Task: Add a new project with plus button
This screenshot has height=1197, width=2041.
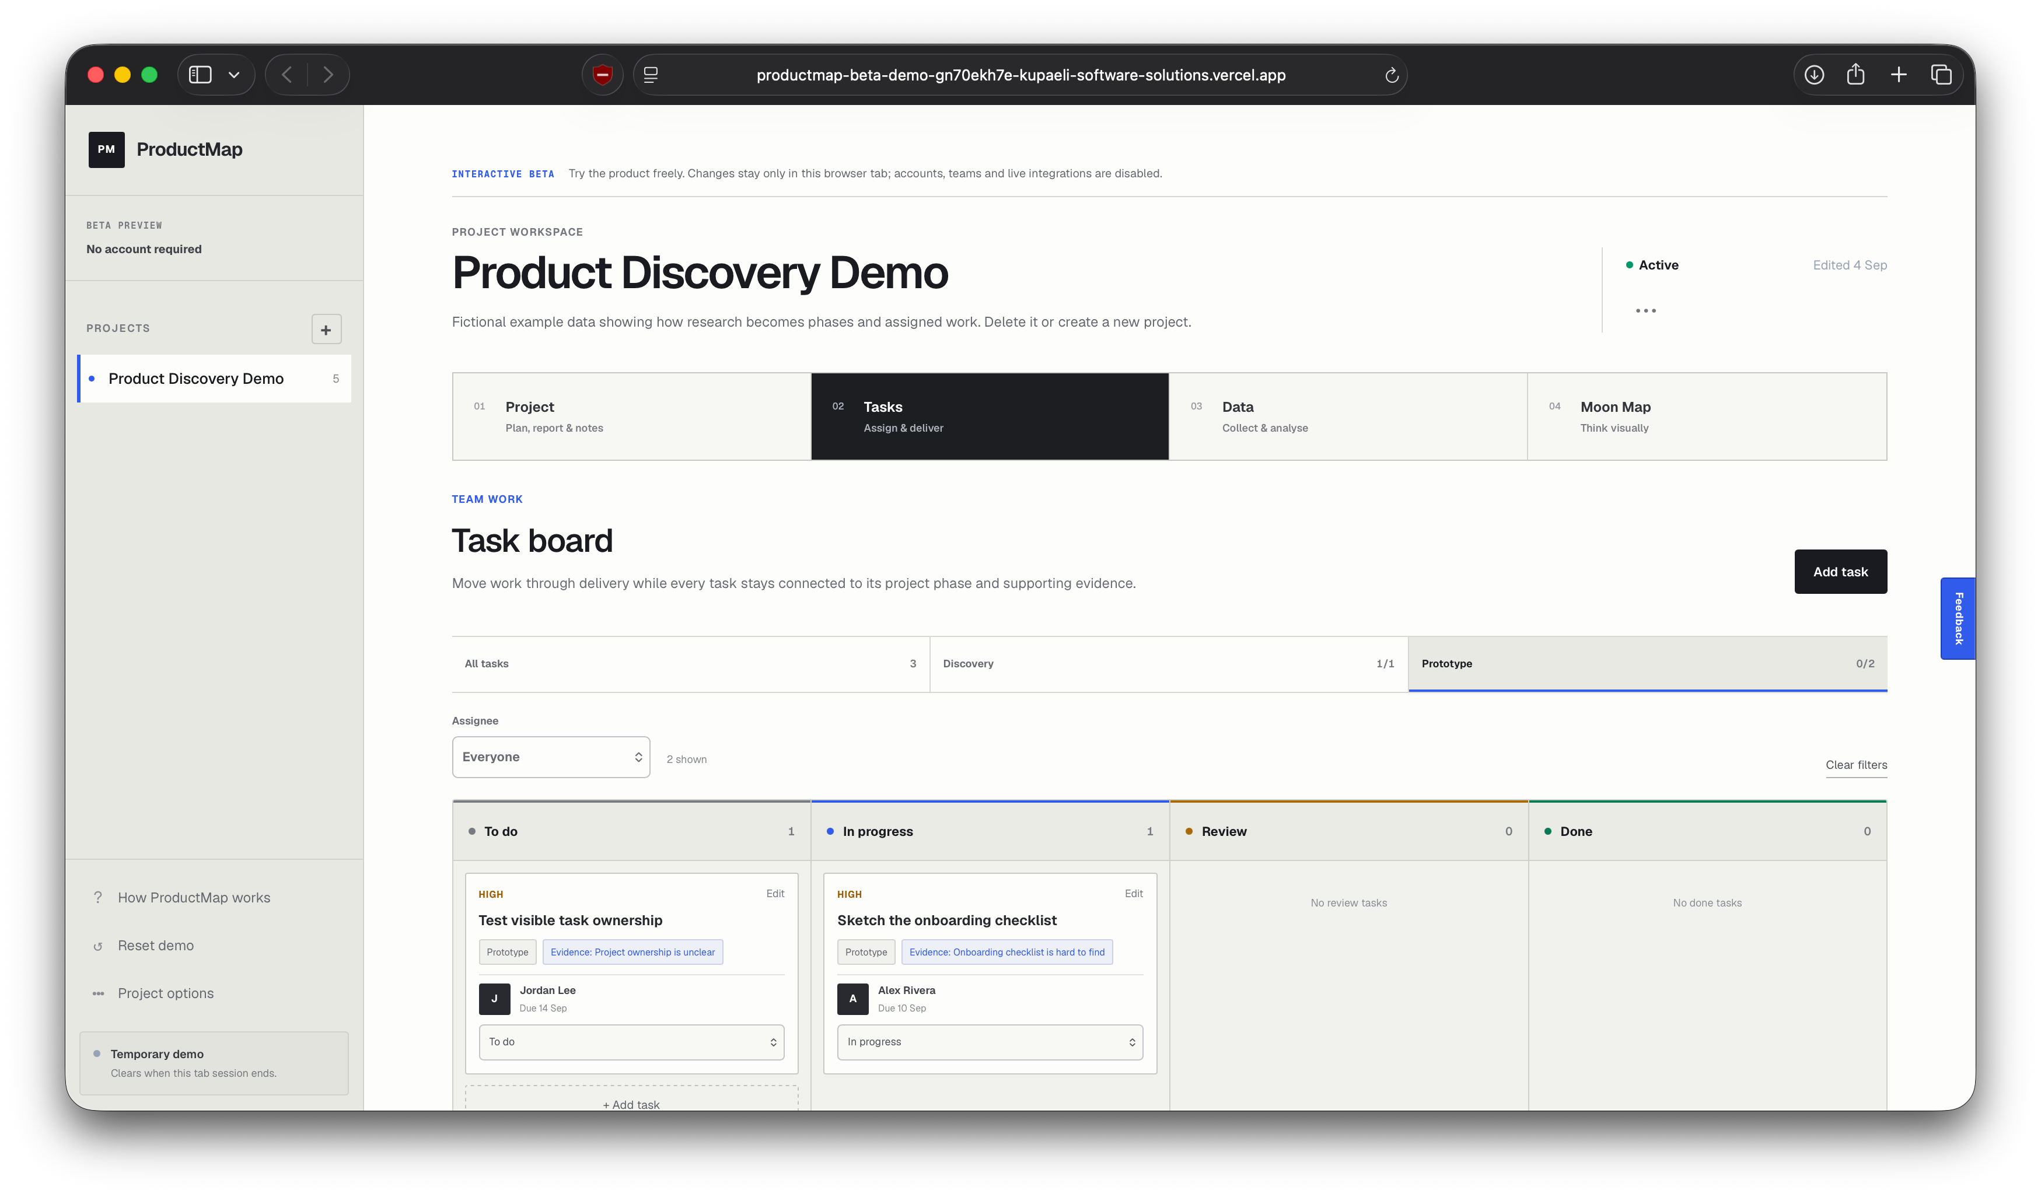Action: [326, 330]
